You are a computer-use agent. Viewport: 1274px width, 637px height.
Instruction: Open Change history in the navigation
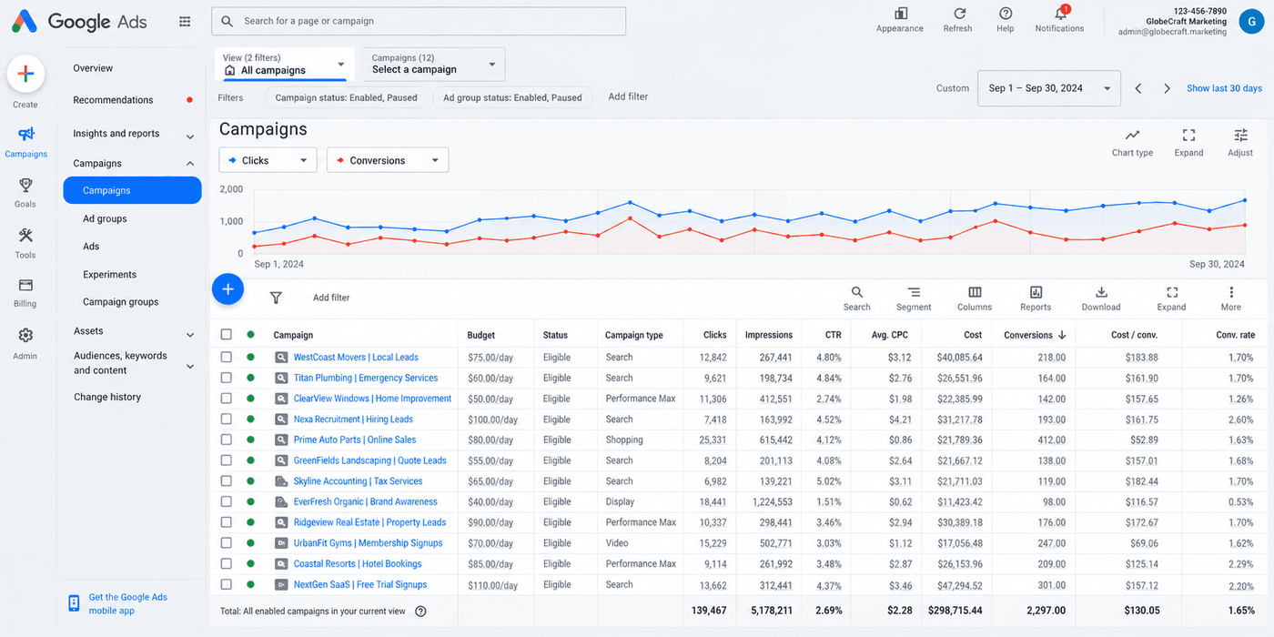(x=107, y=397)
